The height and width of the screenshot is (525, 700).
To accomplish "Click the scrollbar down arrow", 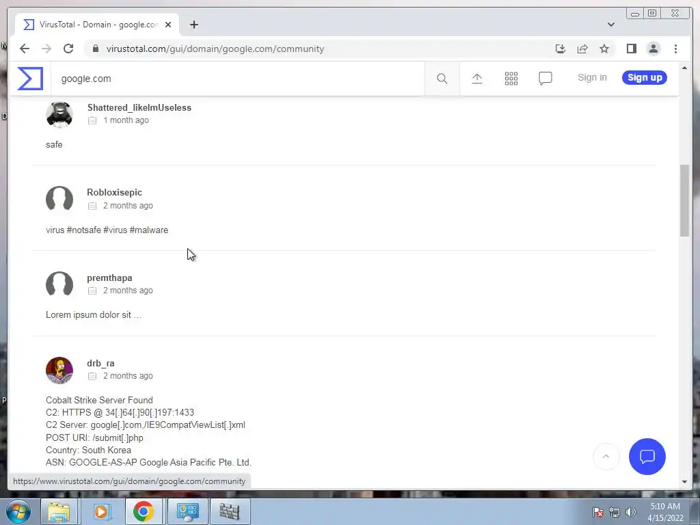I will 684,482.
